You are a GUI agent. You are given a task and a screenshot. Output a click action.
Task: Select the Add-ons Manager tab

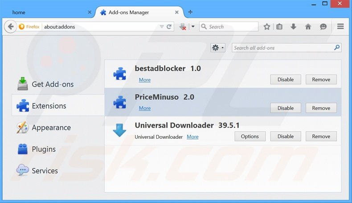tap(139, 12)
